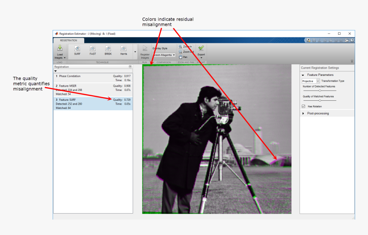368x235 pixels.
Task: Select the BRISK registration technique
Action: pyautogui.click(x=108, y=50)
